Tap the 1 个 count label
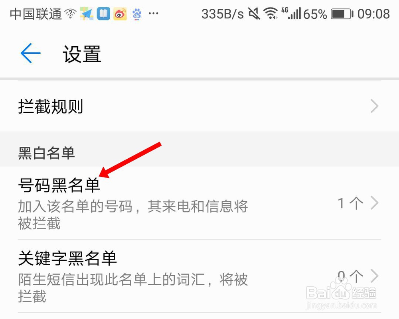Screen dimensions: 399x319 click(x=350, y=203)
